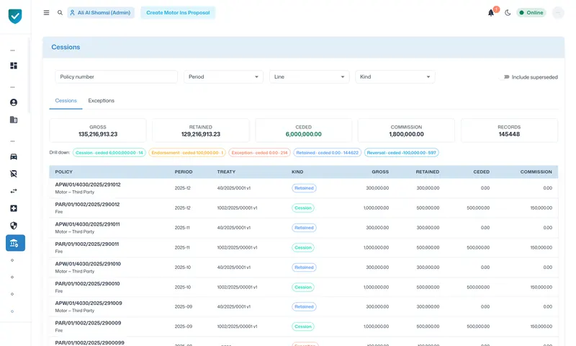Click the TREATY column header
The height and width of the screenshot is (346, 576).
pos(226,172)
